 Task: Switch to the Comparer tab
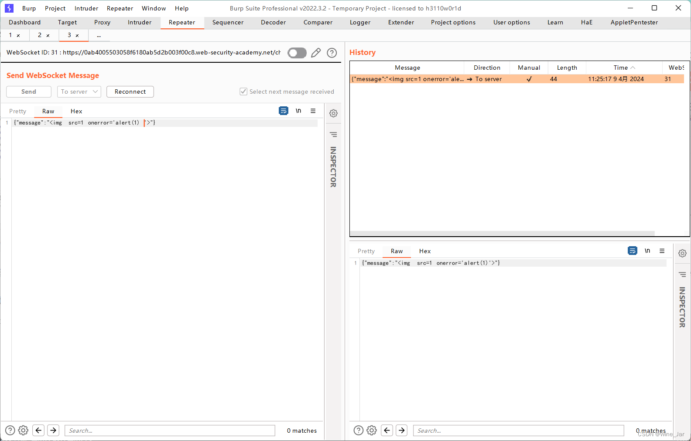(x=318, y=22)
